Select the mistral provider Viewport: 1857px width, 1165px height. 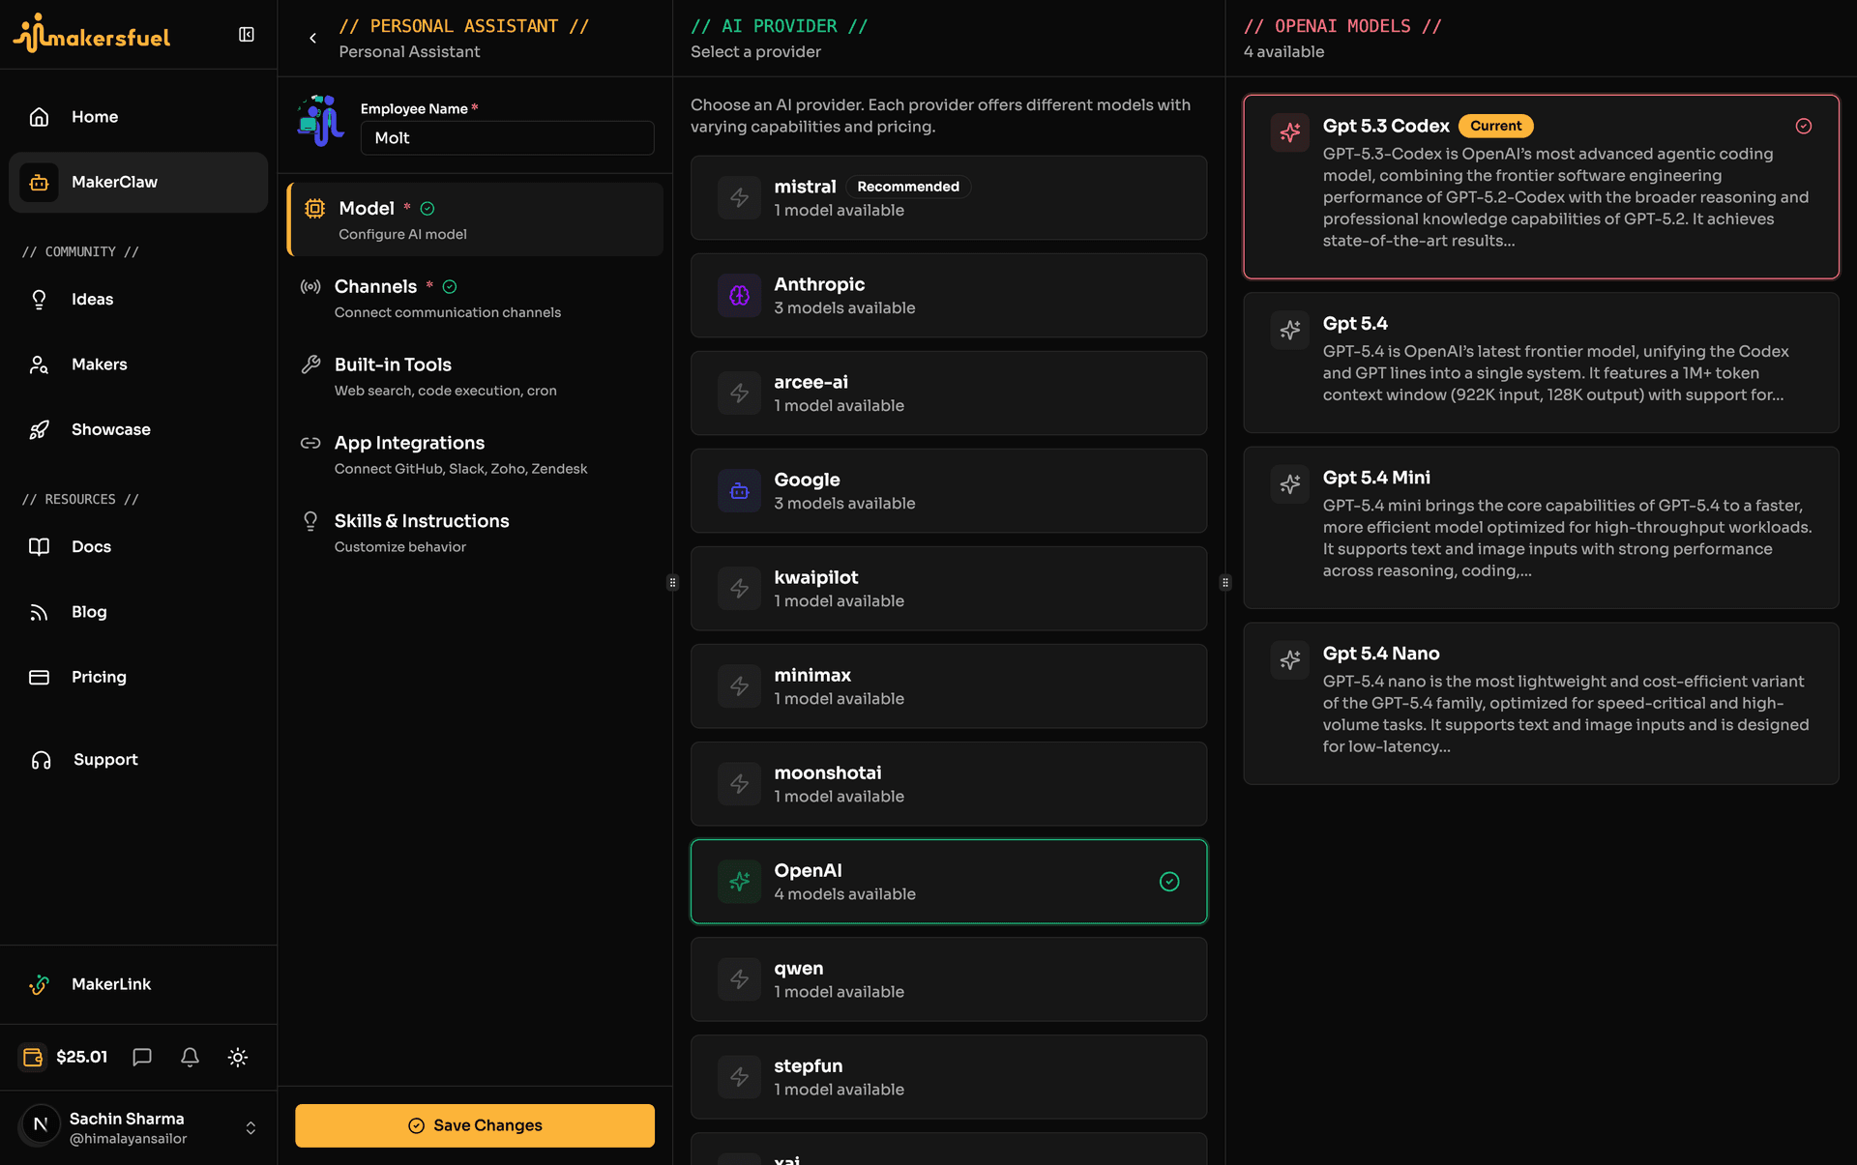[949, 198]
